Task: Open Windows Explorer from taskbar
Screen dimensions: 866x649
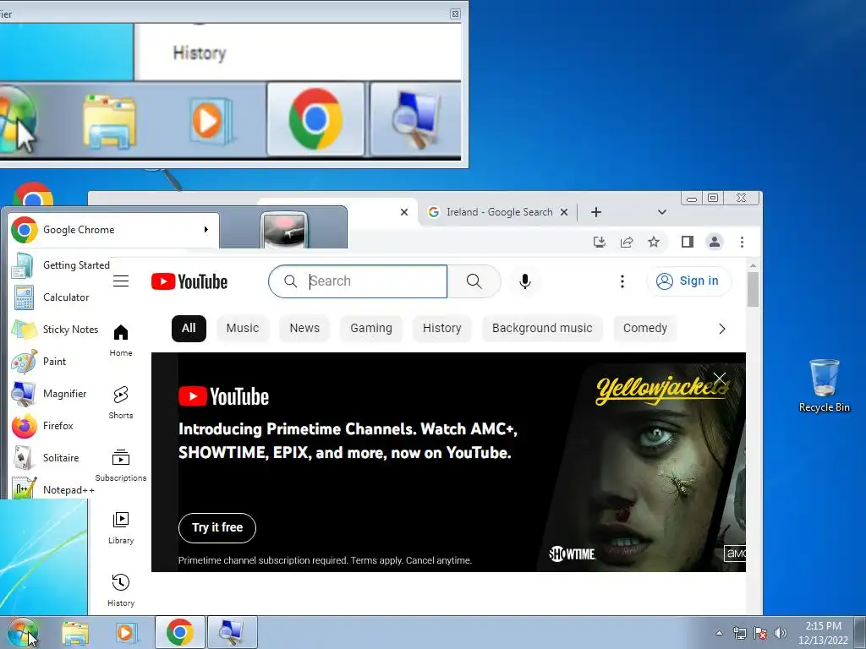Action: click(75, 632)
